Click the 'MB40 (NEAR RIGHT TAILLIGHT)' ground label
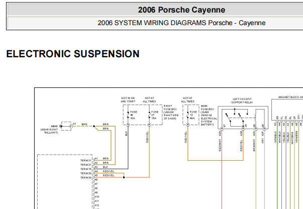Screen dimensions: 303x209 pos(49,129)
